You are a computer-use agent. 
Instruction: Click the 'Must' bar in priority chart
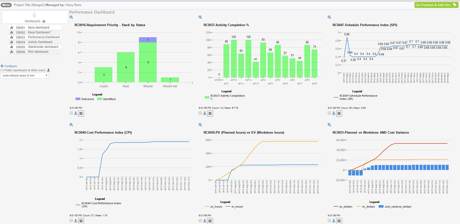(126, 67)
